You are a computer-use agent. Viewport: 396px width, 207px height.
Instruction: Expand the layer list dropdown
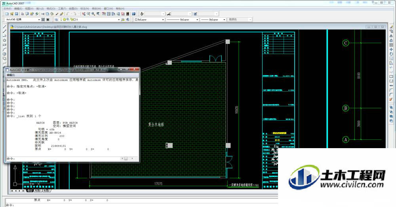119,19
